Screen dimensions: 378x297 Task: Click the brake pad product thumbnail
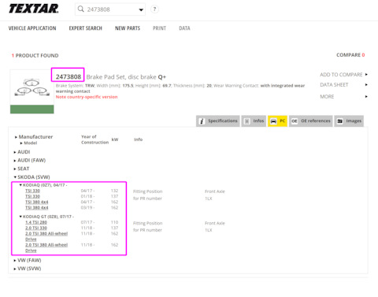tap(32, 91)
